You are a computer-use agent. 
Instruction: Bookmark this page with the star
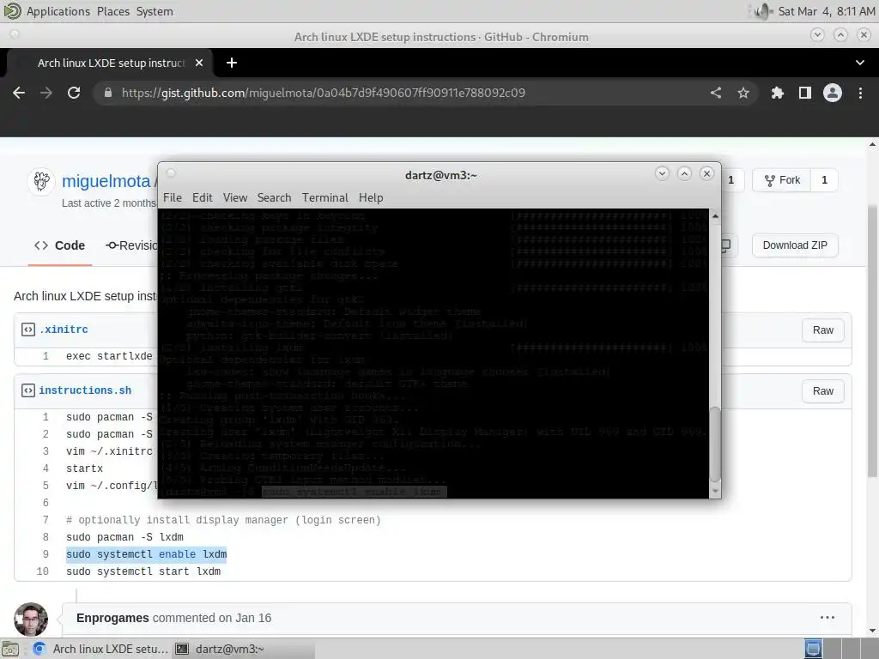743,93
